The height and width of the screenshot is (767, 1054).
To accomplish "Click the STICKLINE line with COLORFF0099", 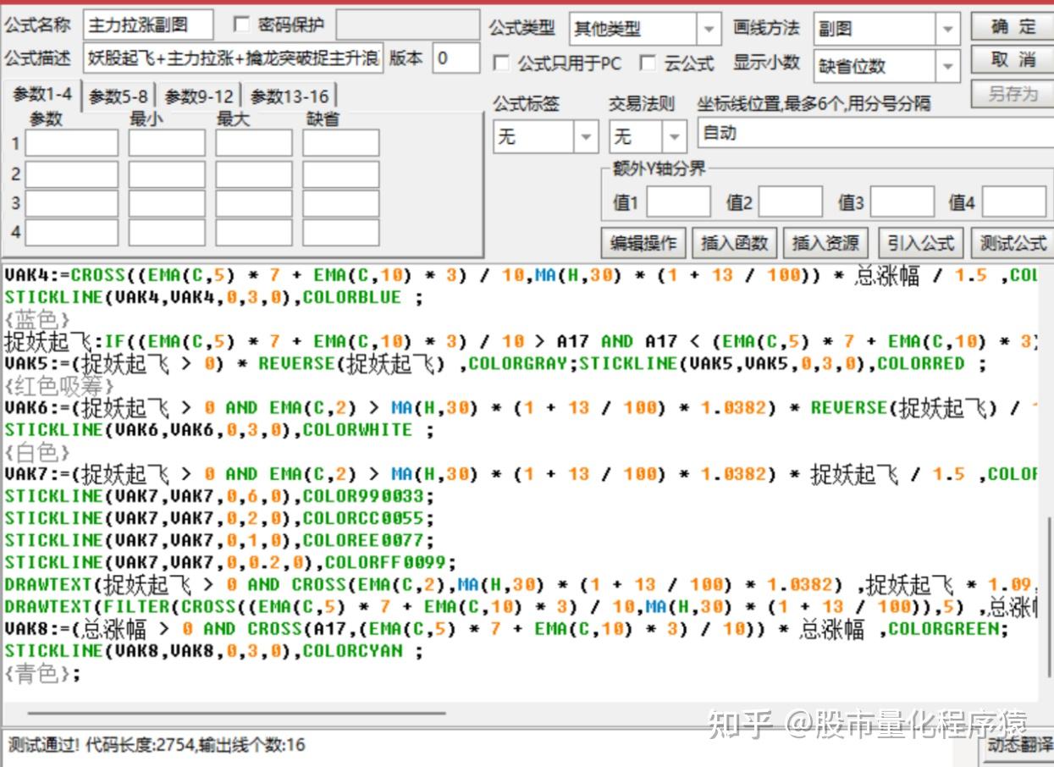I will point(230,562).
